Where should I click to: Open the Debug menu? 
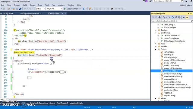[32, 5]
